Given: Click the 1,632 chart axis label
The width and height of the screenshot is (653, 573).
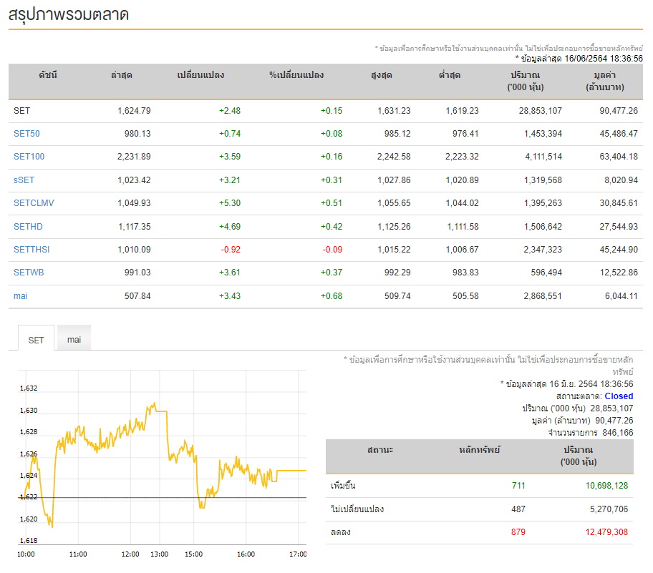Looking at the screenshot, I should [x=29, y=388].
